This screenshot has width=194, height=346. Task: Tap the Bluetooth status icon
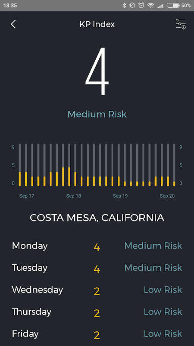(124, 5)
